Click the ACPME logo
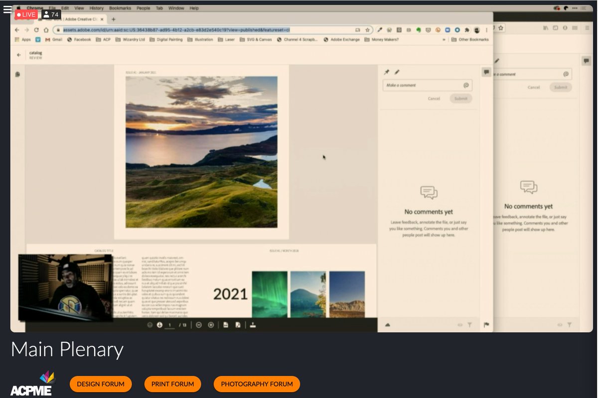 [32, 384]
